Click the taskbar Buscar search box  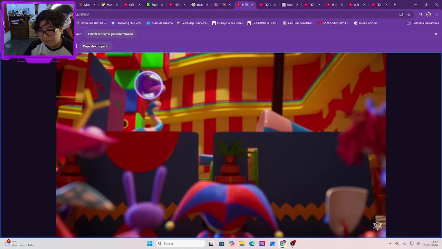click(180, 243)
